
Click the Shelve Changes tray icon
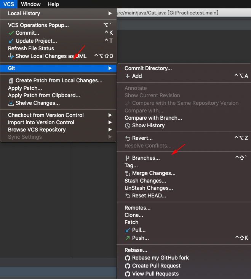coord(11,103)
